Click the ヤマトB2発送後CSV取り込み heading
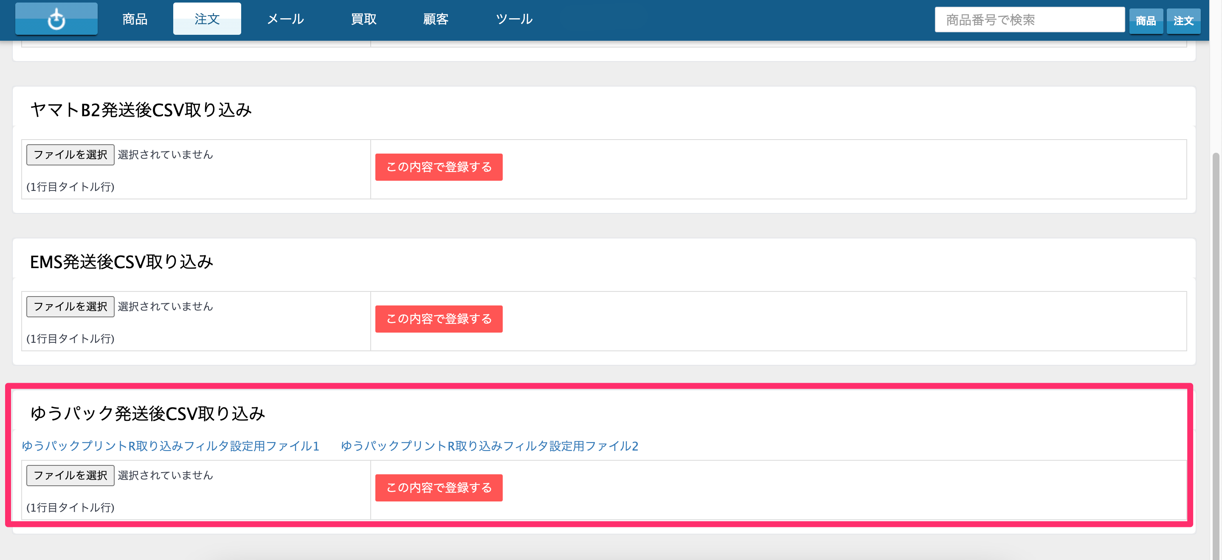The width and height of the screenshot is (1222, 560). click(141, 110)
